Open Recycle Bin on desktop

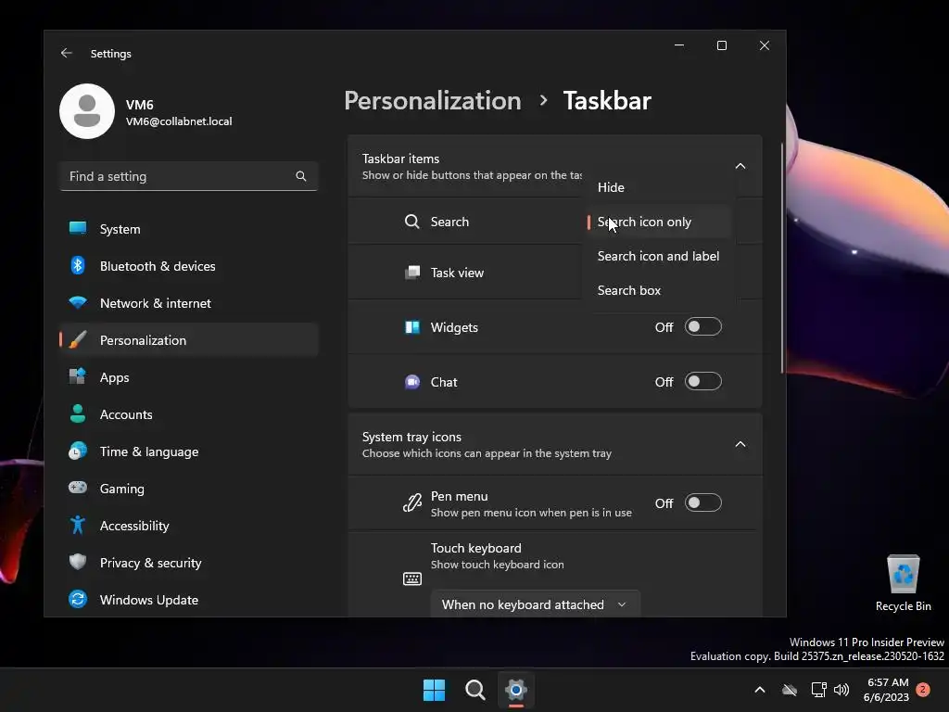pos(903,582)
